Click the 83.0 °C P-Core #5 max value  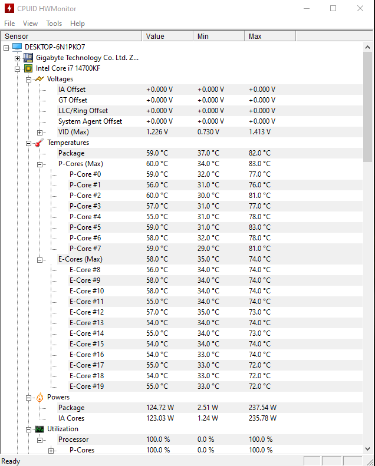[x=259, y=227]
